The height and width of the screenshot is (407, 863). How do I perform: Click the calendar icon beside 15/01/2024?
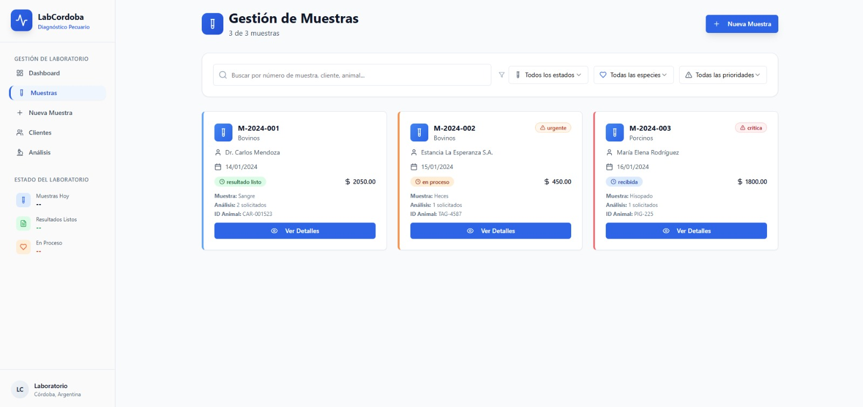click(x=414, y=167)
